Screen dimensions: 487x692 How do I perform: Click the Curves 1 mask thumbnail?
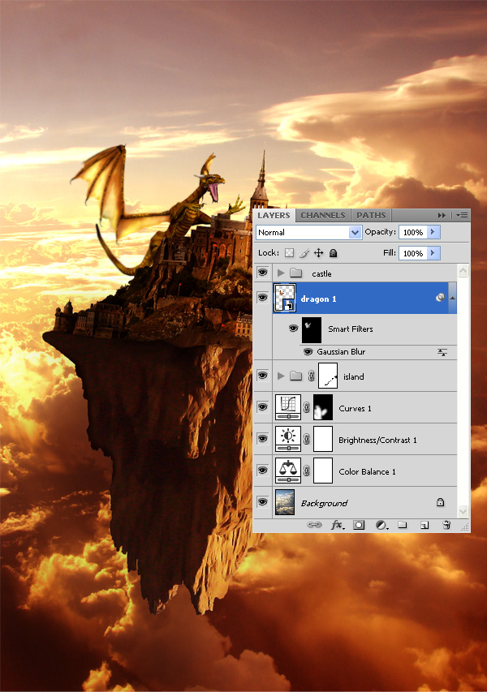(323, 407)
